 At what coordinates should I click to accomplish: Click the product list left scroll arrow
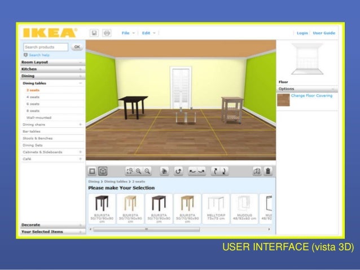90,229
